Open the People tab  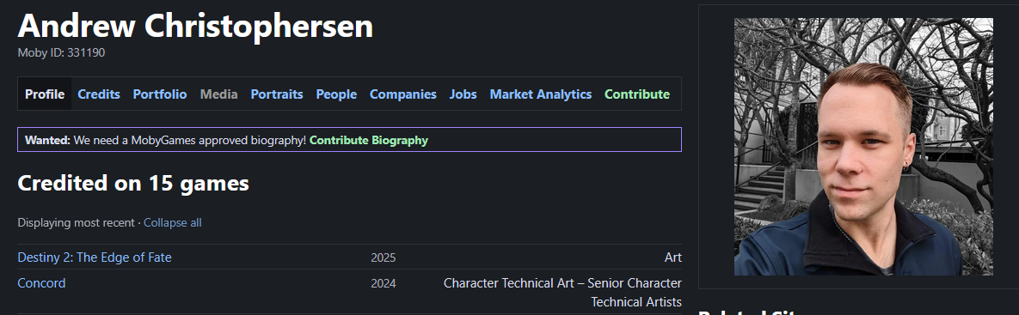(x=336, y=94)
